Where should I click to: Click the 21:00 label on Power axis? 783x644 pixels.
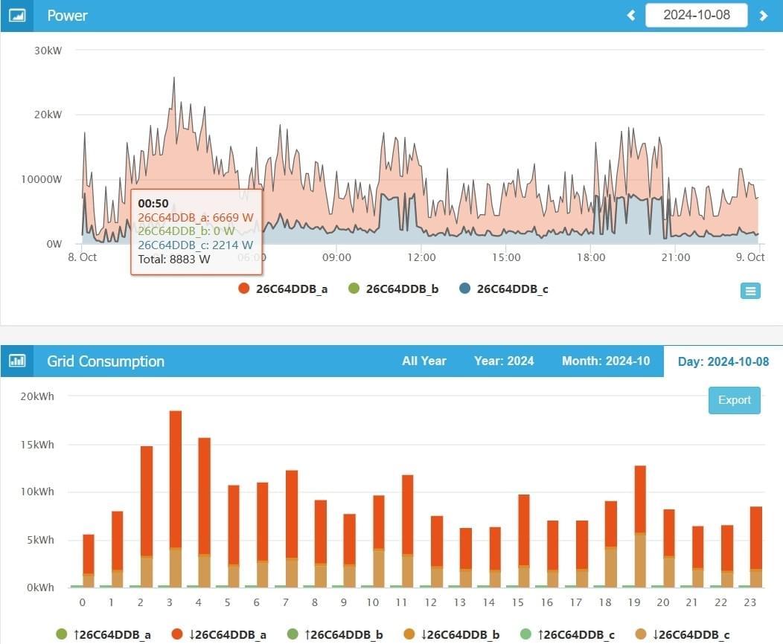[675, 257]
